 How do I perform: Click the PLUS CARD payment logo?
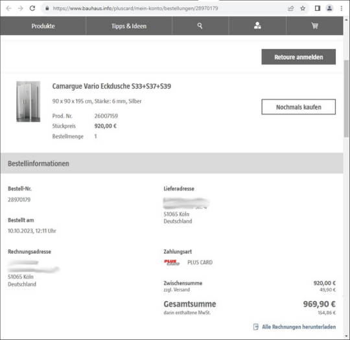point(172,262)
